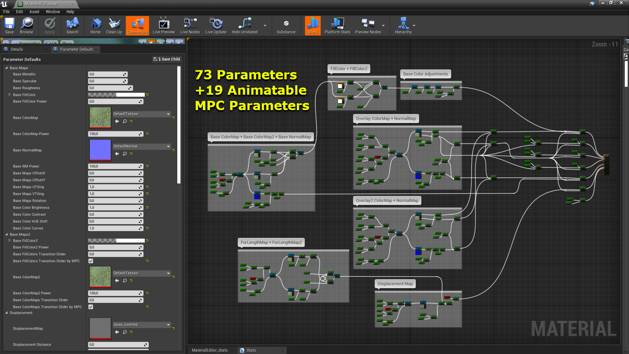Open the Asset menu

tap(34, 12)
